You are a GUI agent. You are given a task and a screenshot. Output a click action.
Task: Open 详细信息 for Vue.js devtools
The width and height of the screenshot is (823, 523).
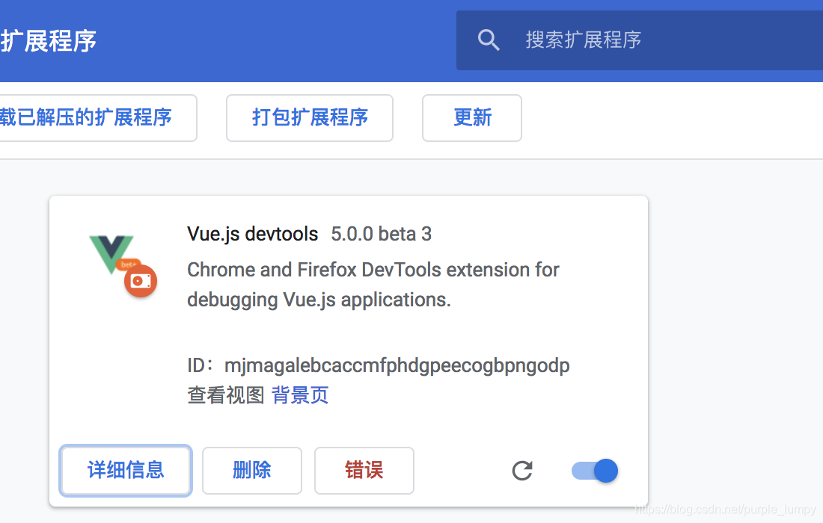pyautogui.click(x=126, y=471)
